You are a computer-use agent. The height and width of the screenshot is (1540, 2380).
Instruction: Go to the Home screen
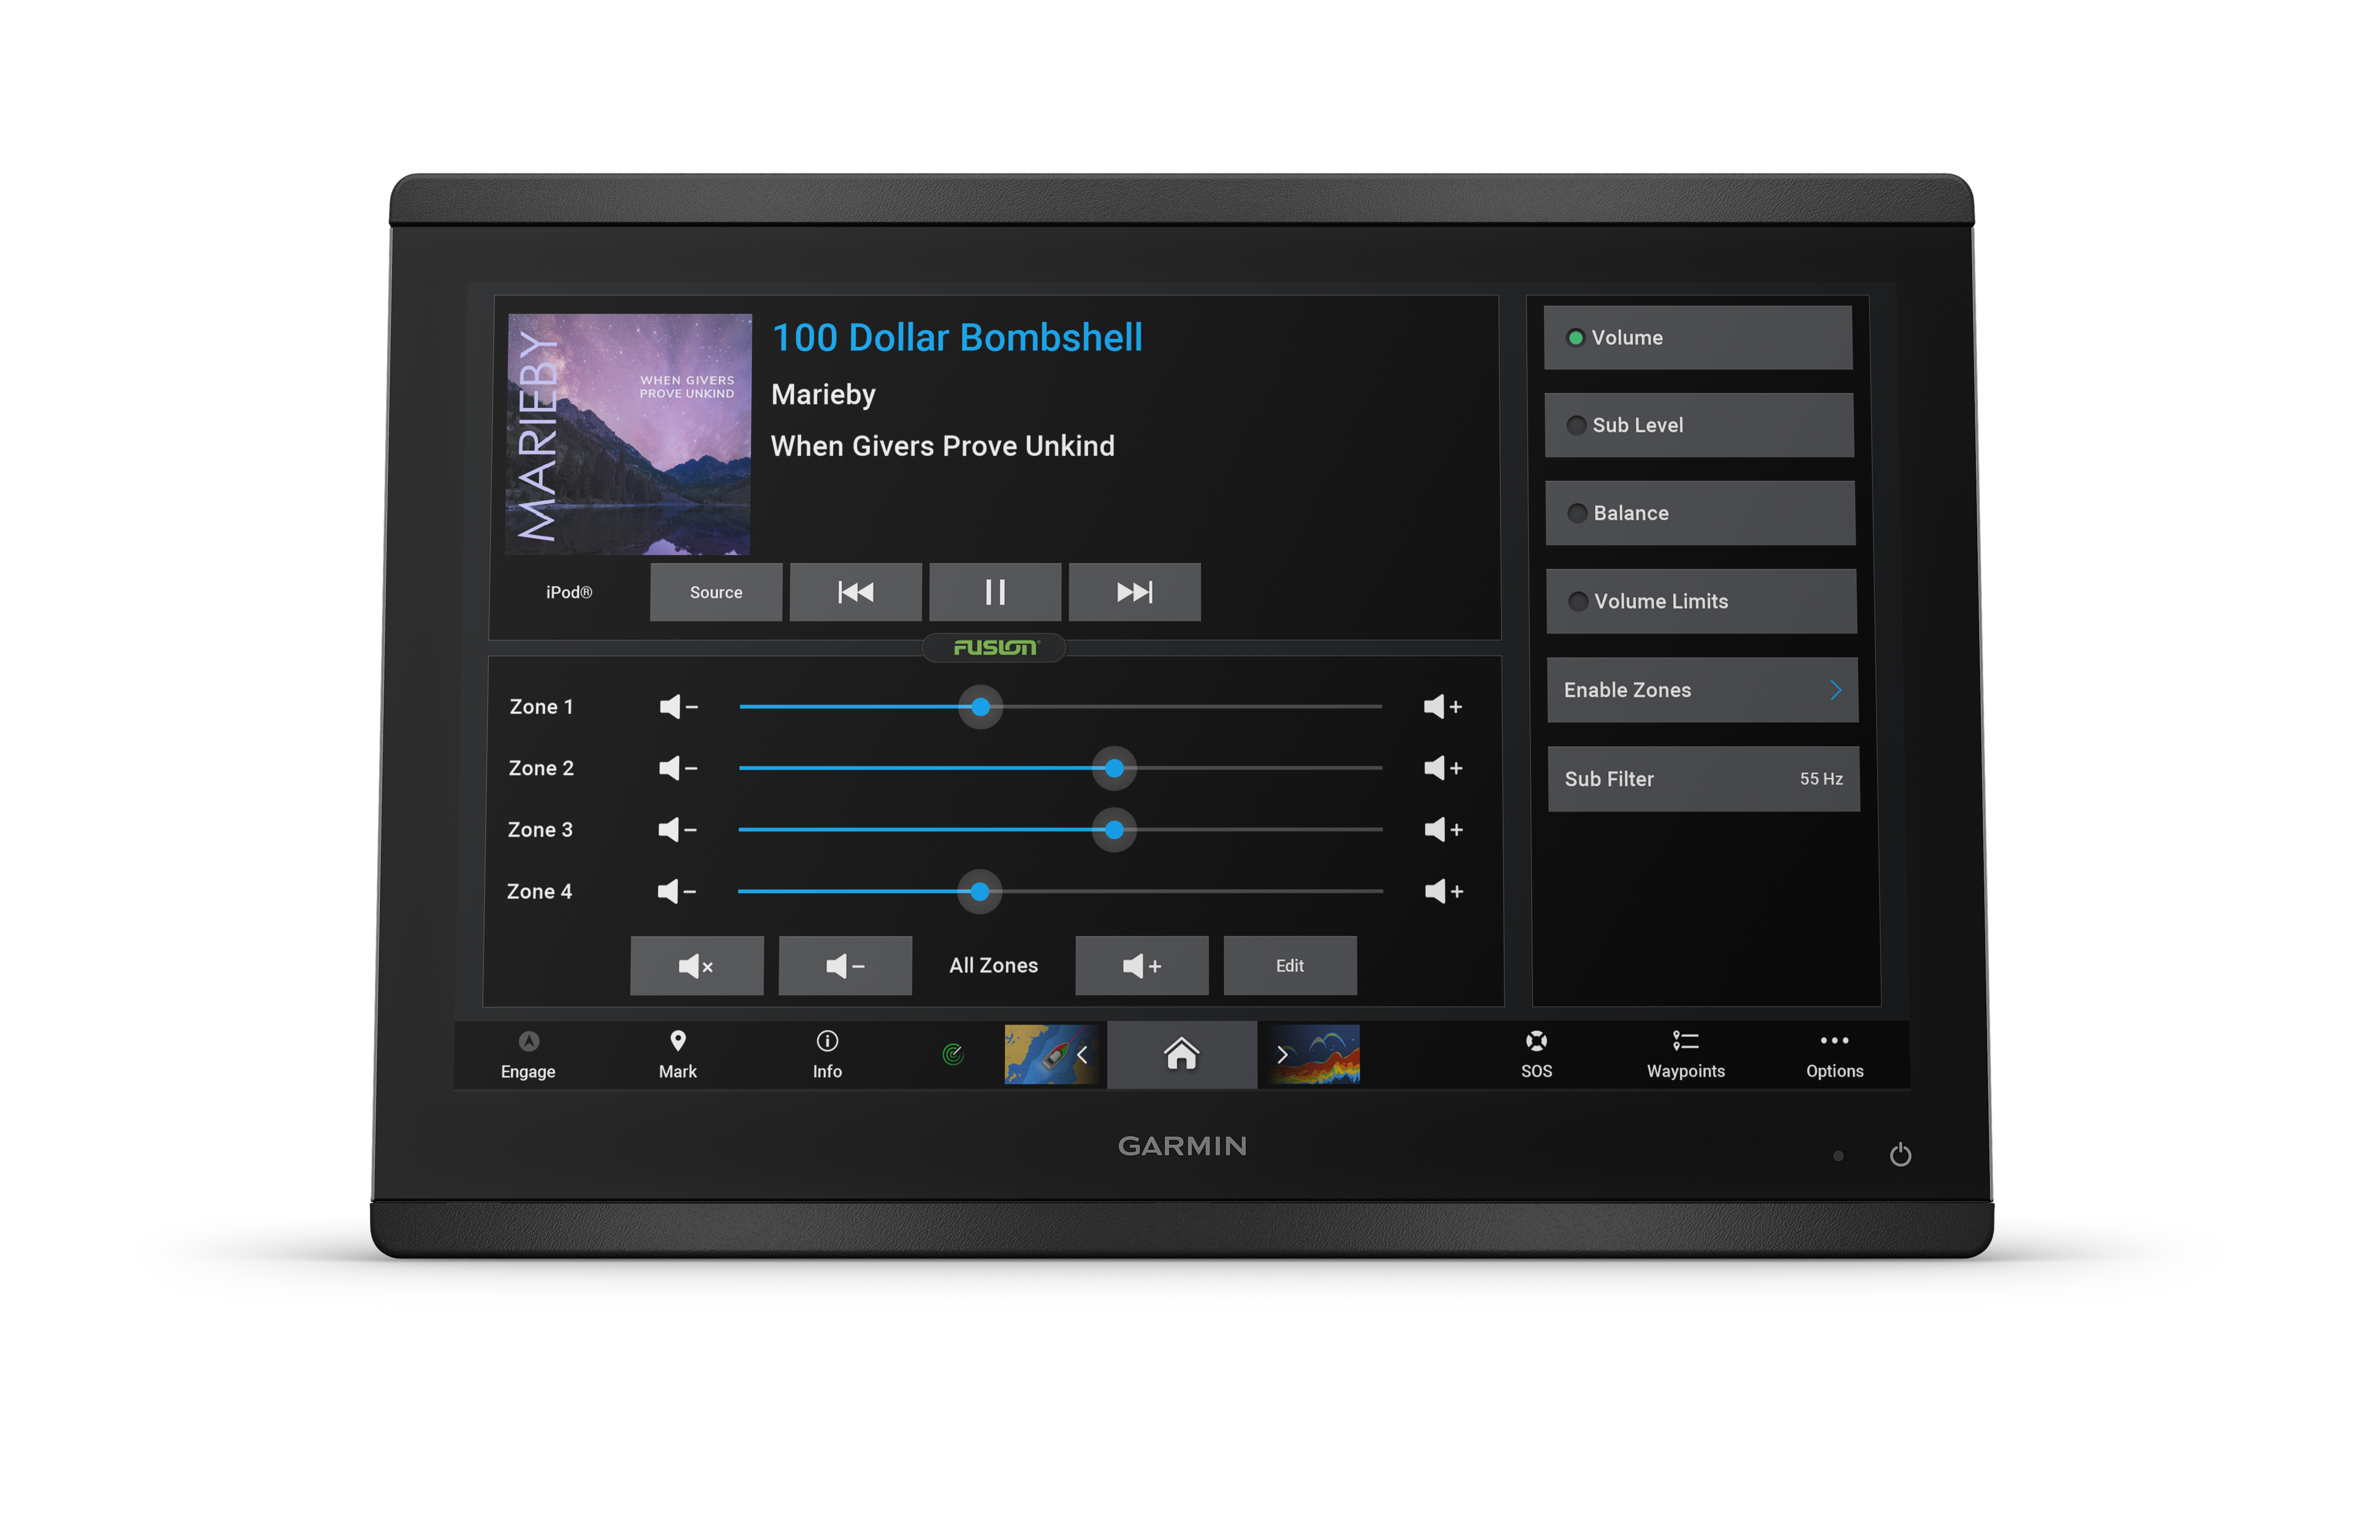click(1181, 1054)
